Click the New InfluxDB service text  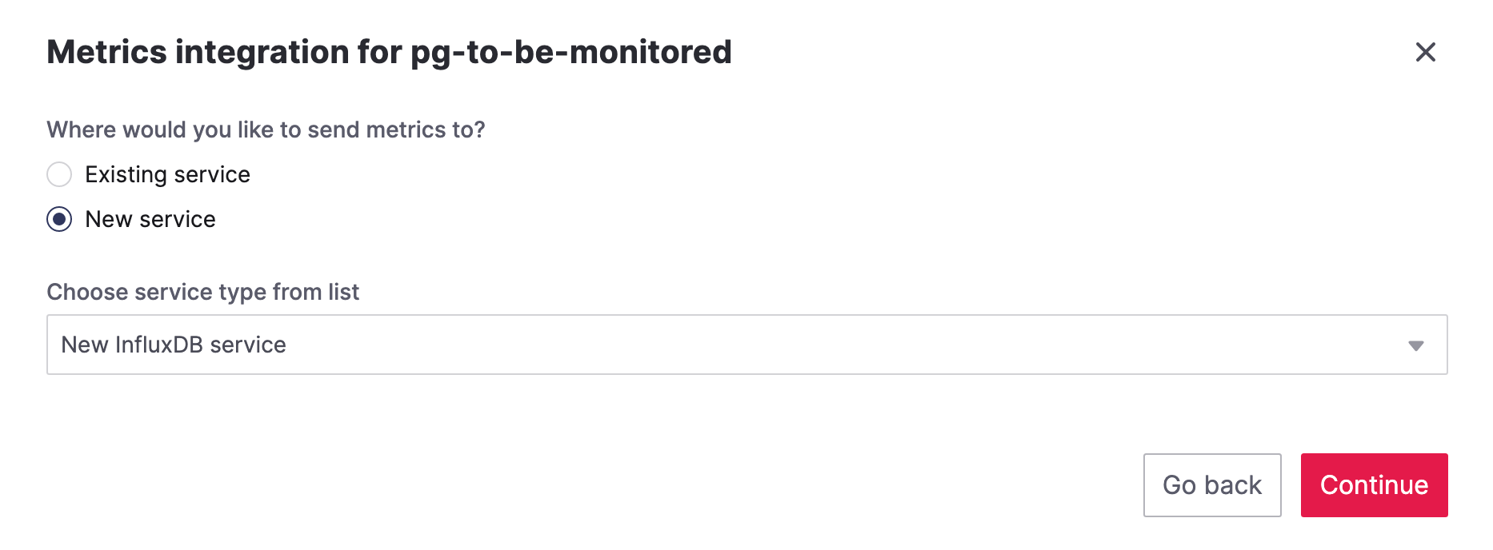click(174, 345)
